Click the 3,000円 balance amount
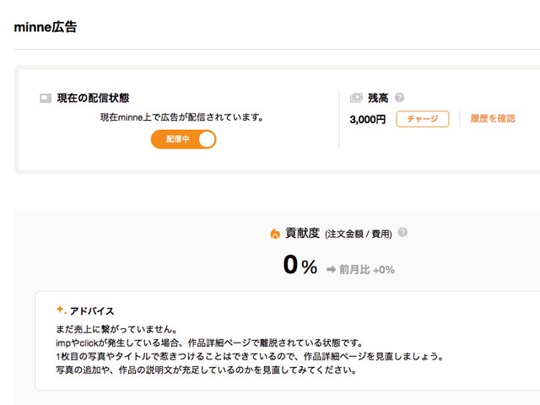 click(x=368, y=120)
